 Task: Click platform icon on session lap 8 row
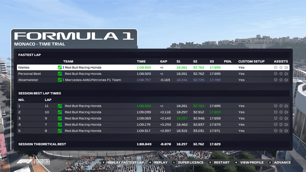[x=60, y=131]
